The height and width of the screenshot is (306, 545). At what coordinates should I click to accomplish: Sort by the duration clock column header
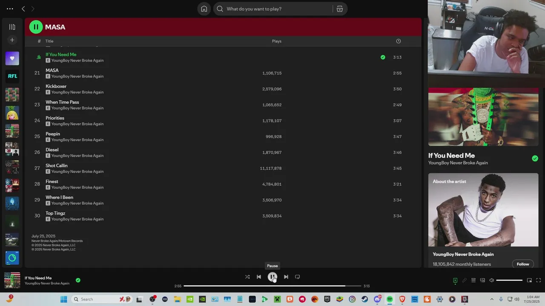(399, 41)
